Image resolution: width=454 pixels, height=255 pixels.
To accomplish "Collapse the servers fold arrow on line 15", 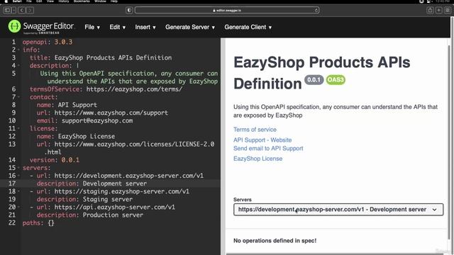I will pos(19,168).
